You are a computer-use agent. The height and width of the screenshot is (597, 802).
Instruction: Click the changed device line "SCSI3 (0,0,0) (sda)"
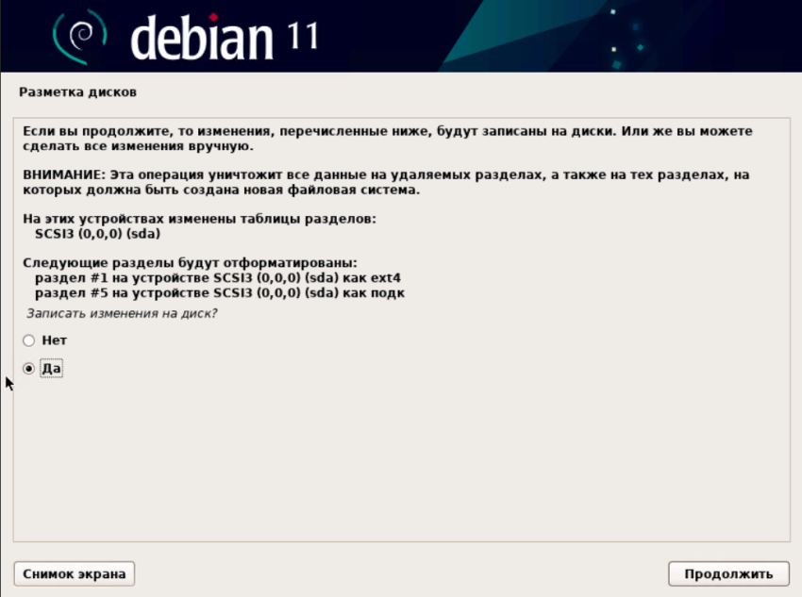(98, 234)
